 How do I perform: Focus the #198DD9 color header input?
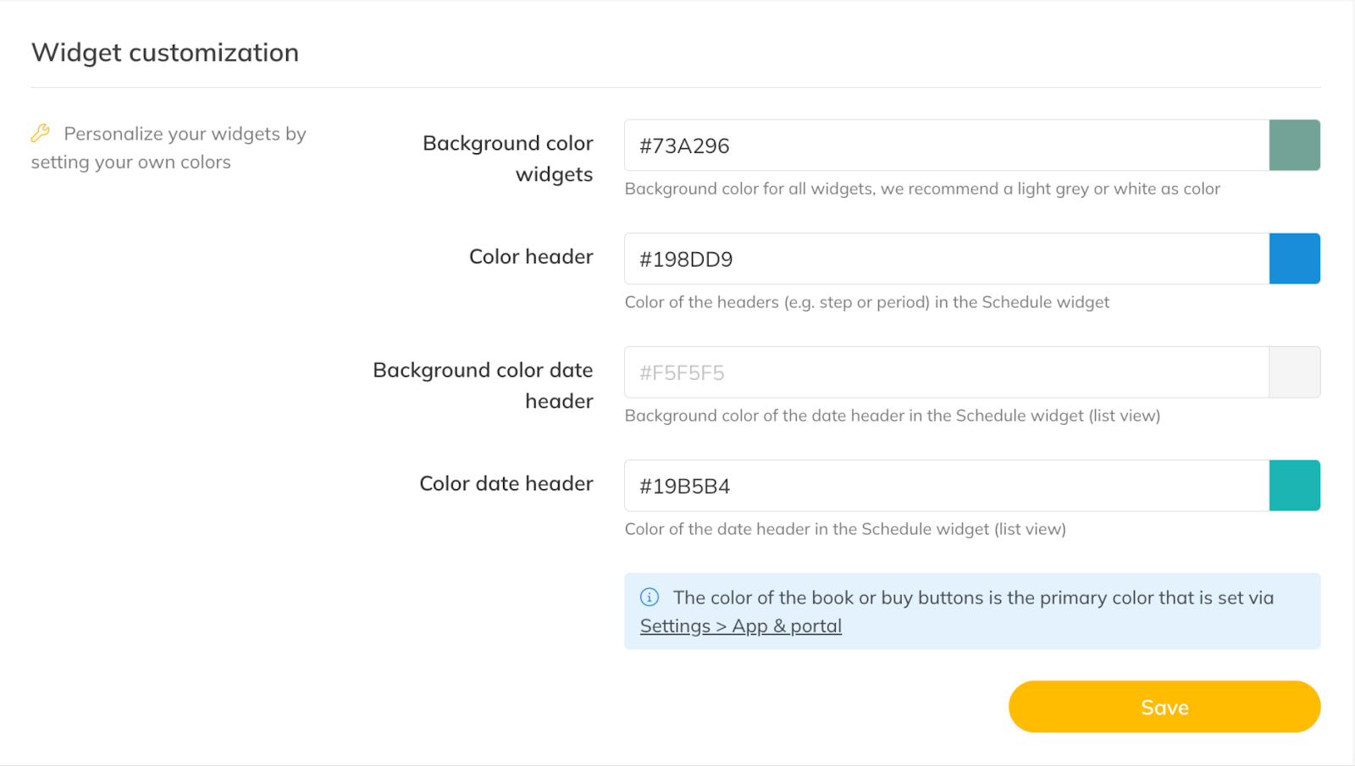[x=945, y=259]
